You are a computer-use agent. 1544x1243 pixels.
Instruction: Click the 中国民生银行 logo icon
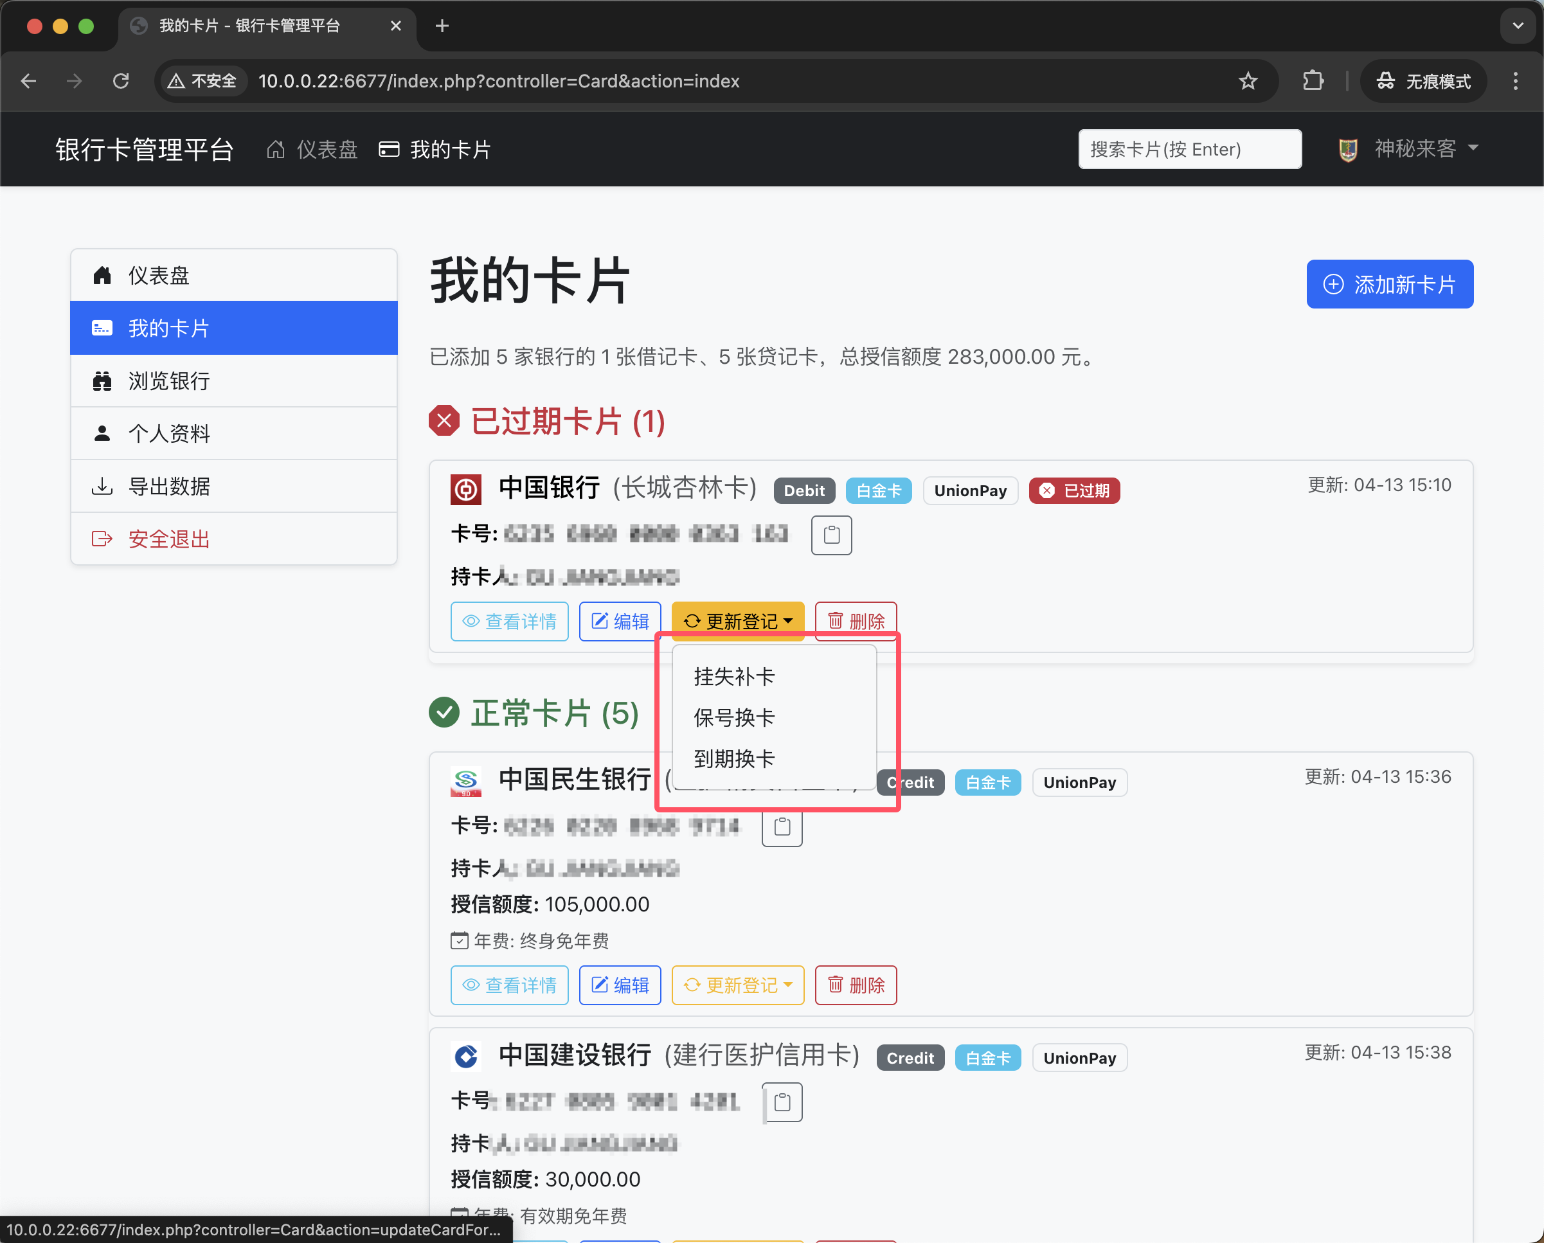(465, 781)
